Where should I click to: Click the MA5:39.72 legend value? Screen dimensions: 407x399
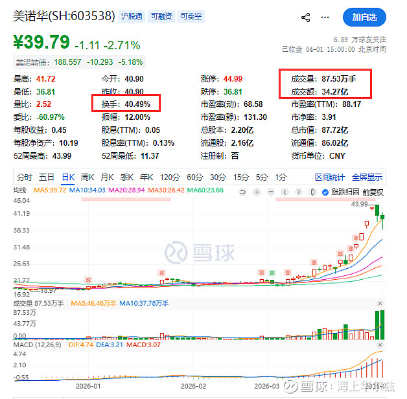coord(50,190)
